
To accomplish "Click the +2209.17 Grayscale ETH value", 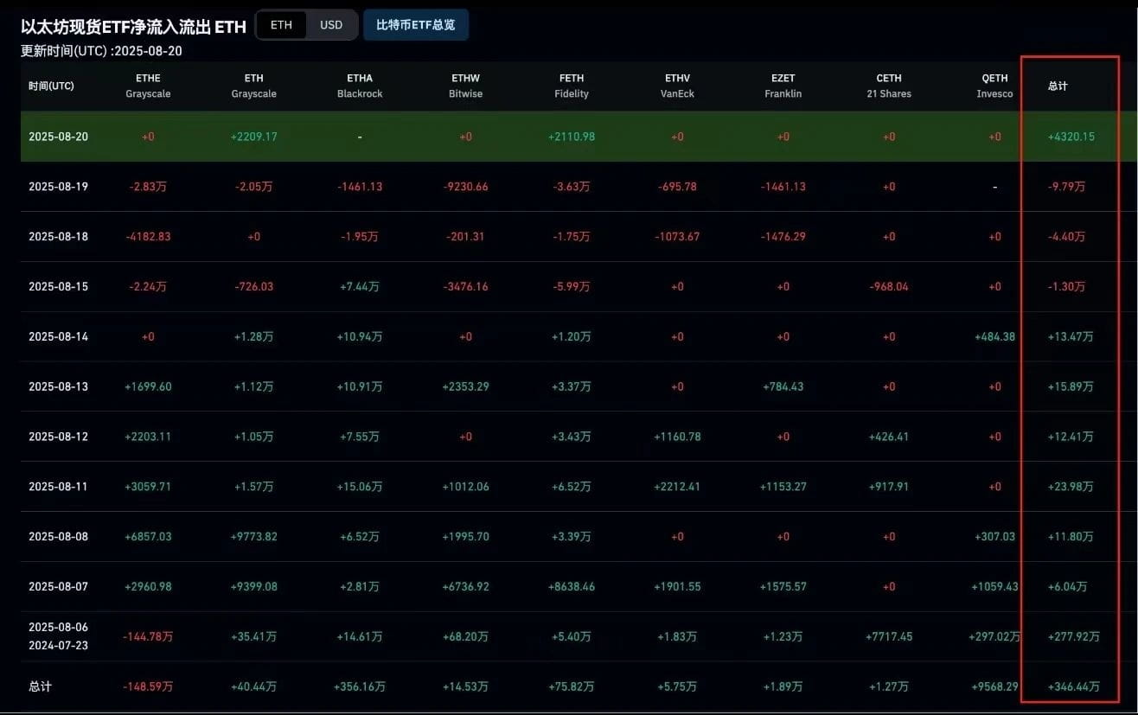I will click(253, 137).
